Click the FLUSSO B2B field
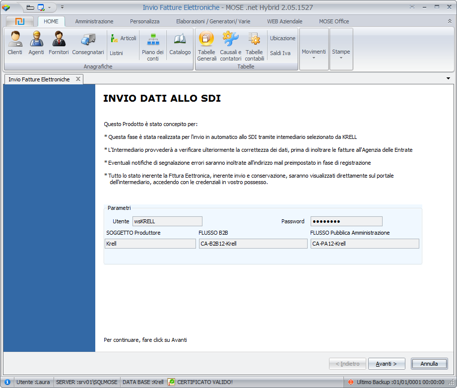This screenshot has width=457, height=388. pos(253,244)
